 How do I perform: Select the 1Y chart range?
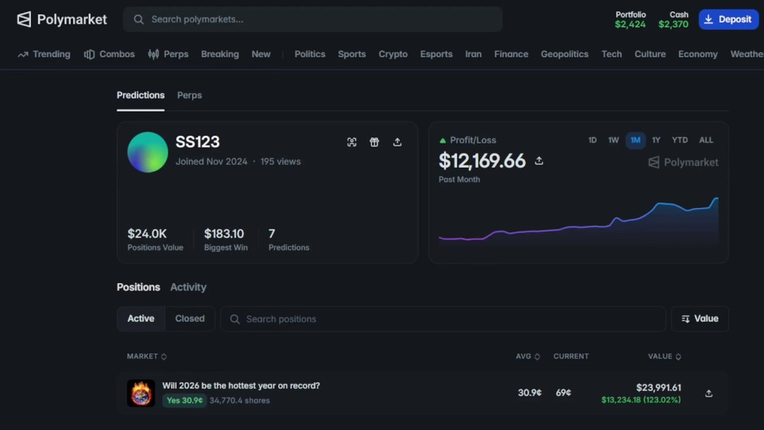click(656, 140)
